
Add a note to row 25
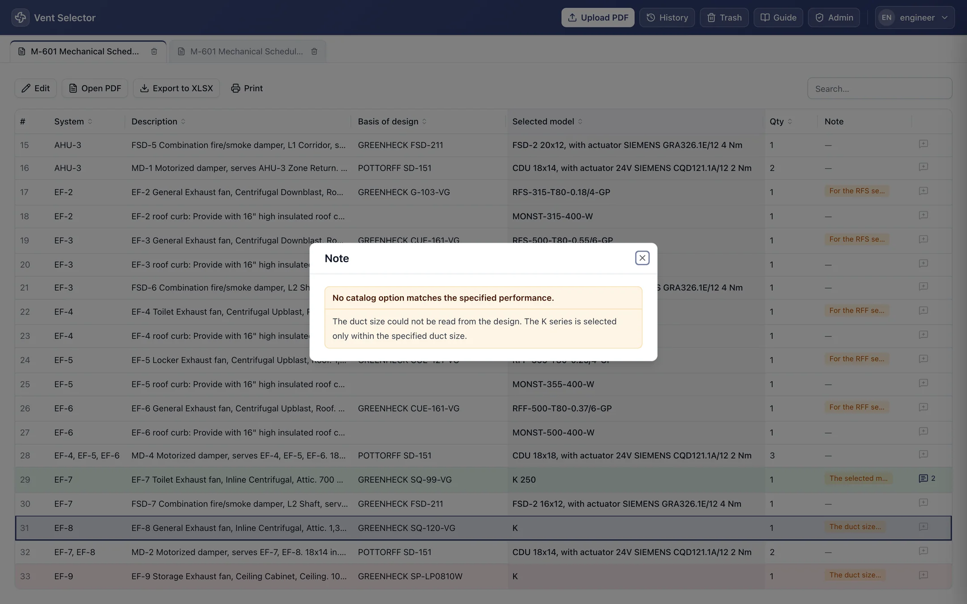click(x=923, y=383)
